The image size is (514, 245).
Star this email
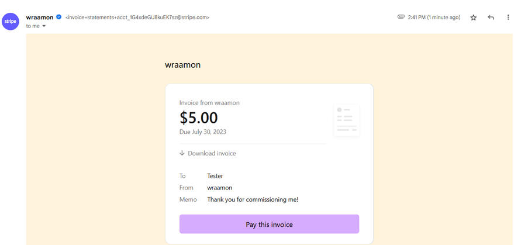tap(474, 18)
